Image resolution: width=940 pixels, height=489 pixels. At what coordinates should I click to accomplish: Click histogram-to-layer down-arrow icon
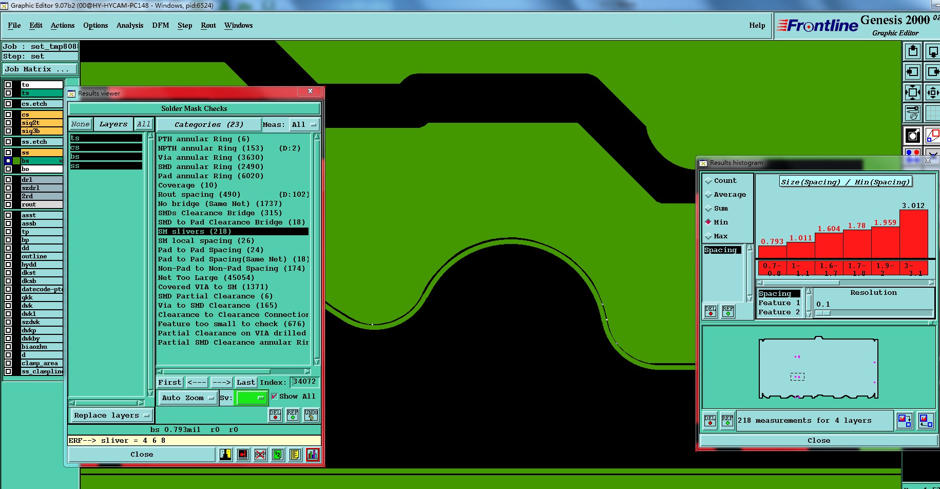905,421
